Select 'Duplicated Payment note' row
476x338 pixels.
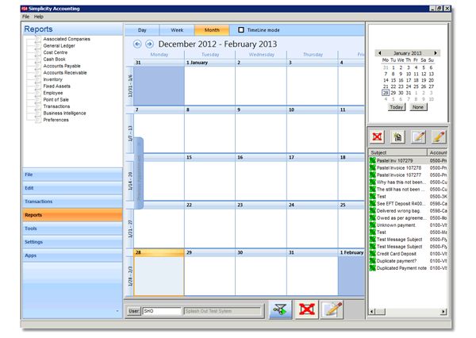click(x=408, y=268)
